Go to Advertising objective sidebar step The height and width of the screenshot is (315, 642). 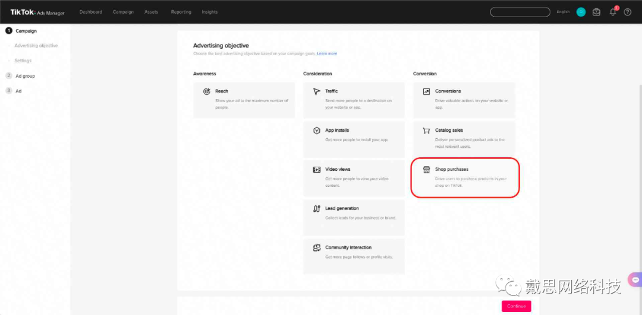[36, 45]
